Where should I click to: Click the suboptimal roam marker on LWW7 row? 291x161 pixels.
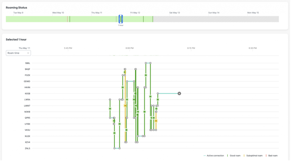click(125, 106)
